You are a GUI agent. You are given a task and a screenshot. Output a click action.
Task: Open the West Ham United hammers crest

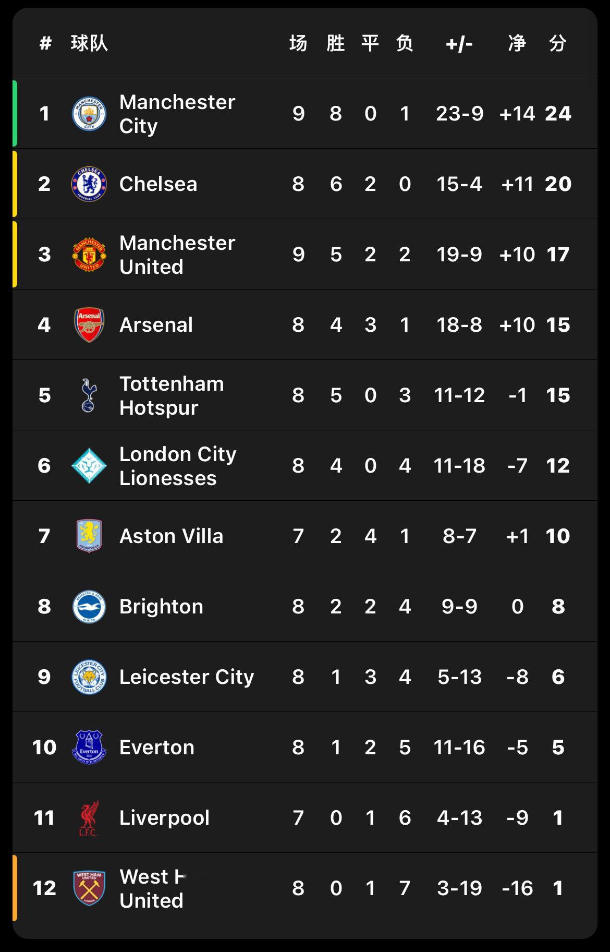pos(89,888)
